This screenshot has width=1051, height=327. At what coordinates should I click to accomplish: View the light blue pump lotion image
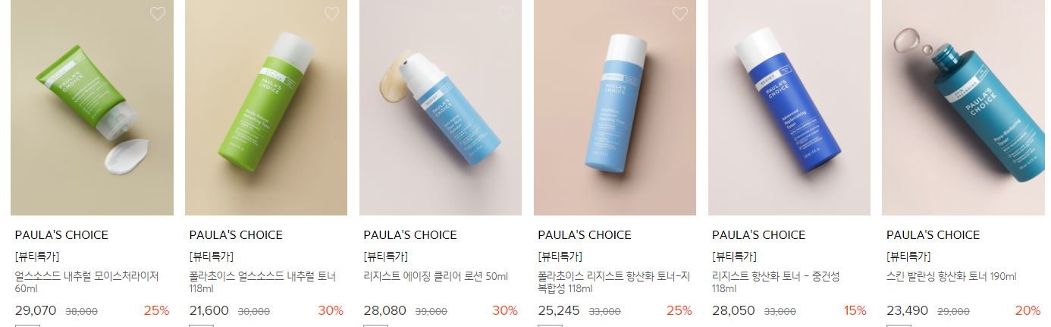pyautogui.click(x=441, y=108)
